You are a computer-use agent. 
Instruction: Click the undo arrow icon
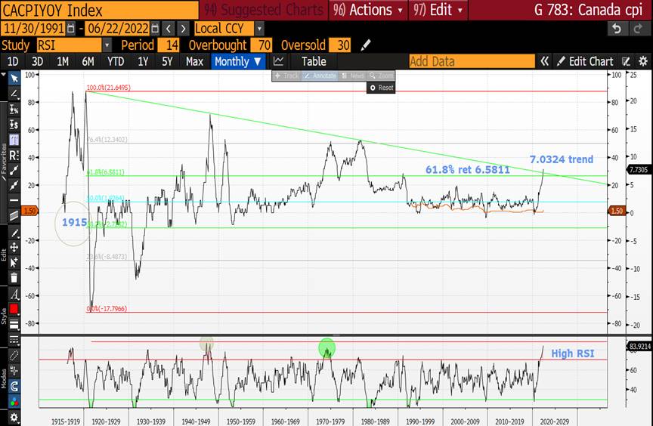pyautogui.click(x=617, y=29)
